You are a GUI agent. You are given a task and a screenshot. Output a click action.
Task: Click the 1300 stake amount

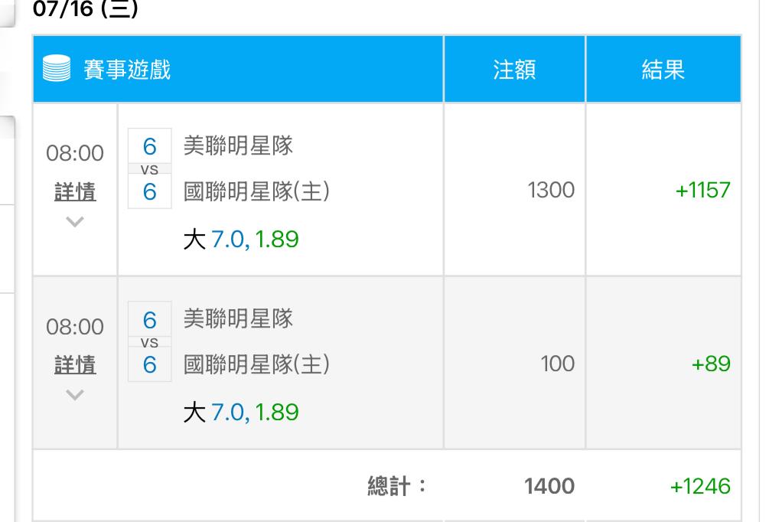click(551, 190)
